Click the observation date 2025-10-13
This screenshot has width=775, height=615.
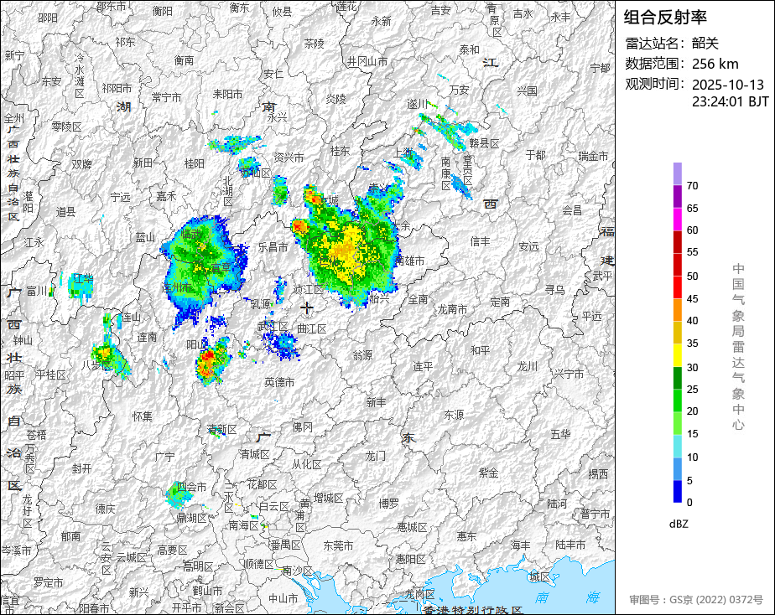[x=727, y=85]
